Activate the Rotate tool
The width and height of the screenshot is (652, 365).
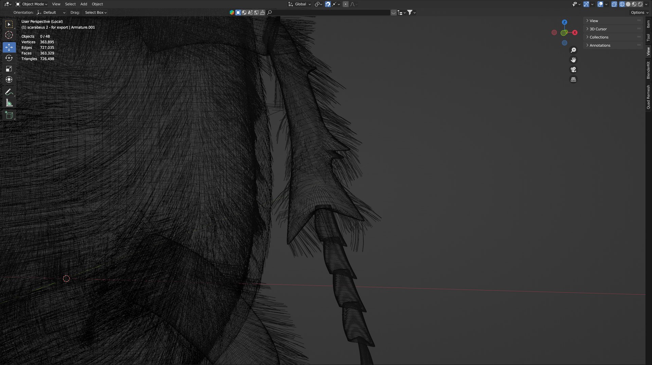[9, 58]
